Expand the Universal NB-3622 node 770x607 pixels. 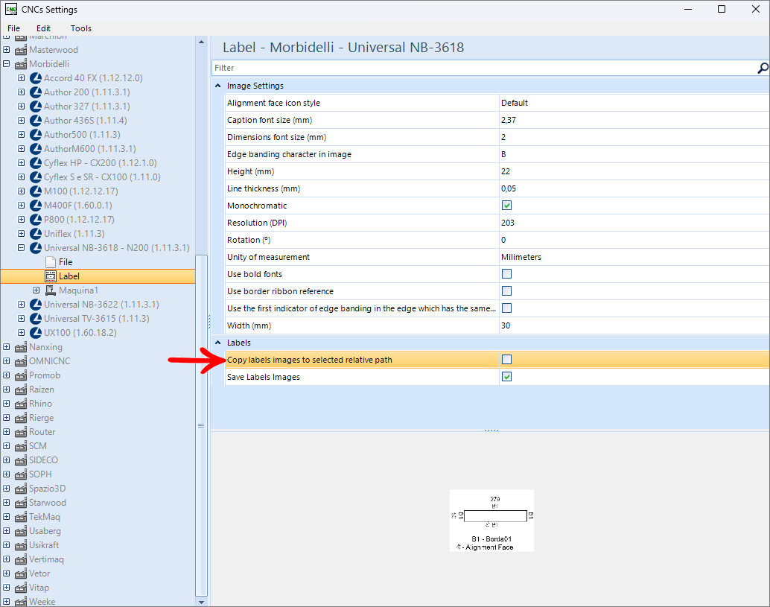[x=21, y=305]
